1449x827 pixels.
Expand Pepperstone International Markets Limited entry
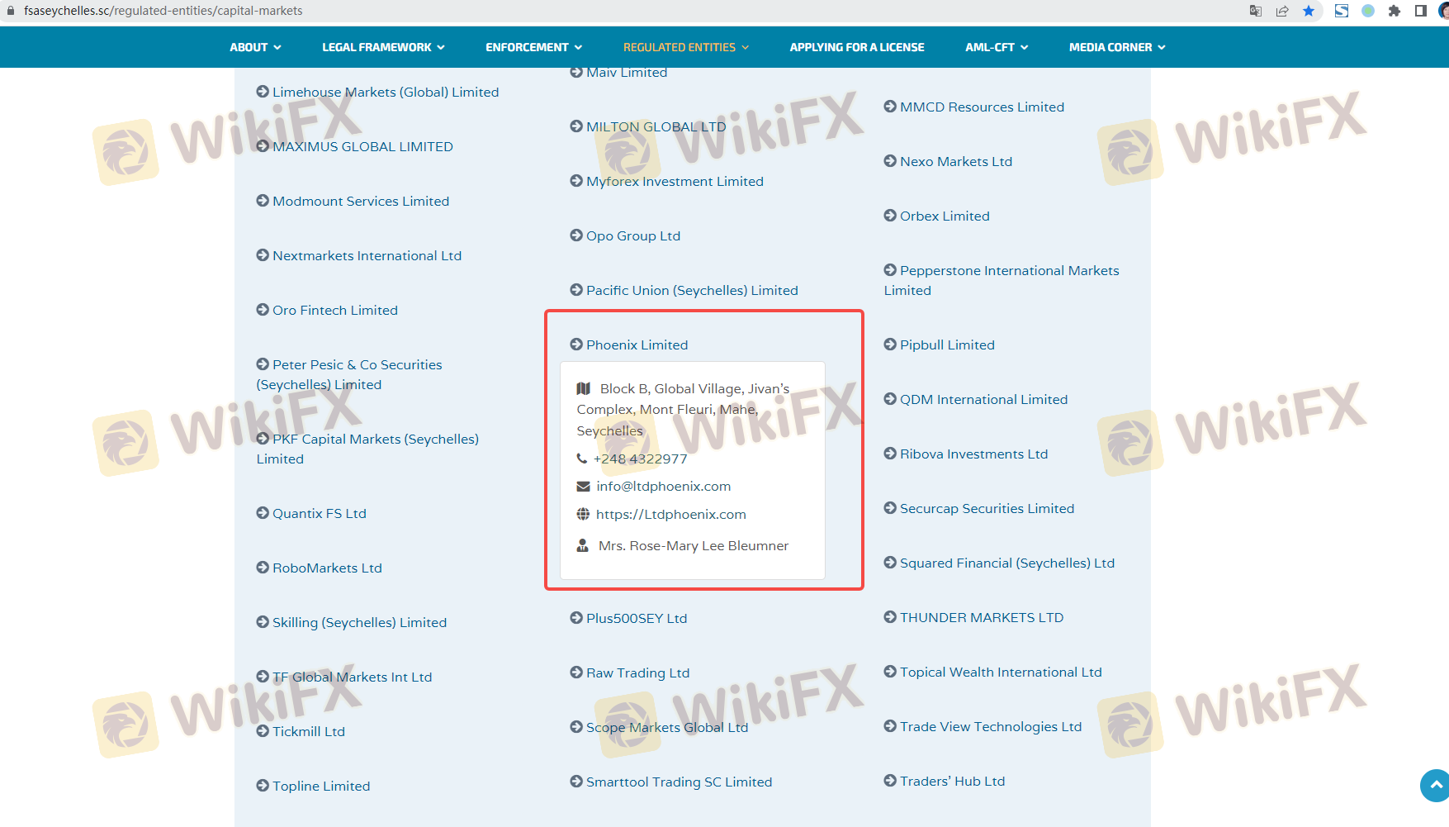tap(1009, 271)
